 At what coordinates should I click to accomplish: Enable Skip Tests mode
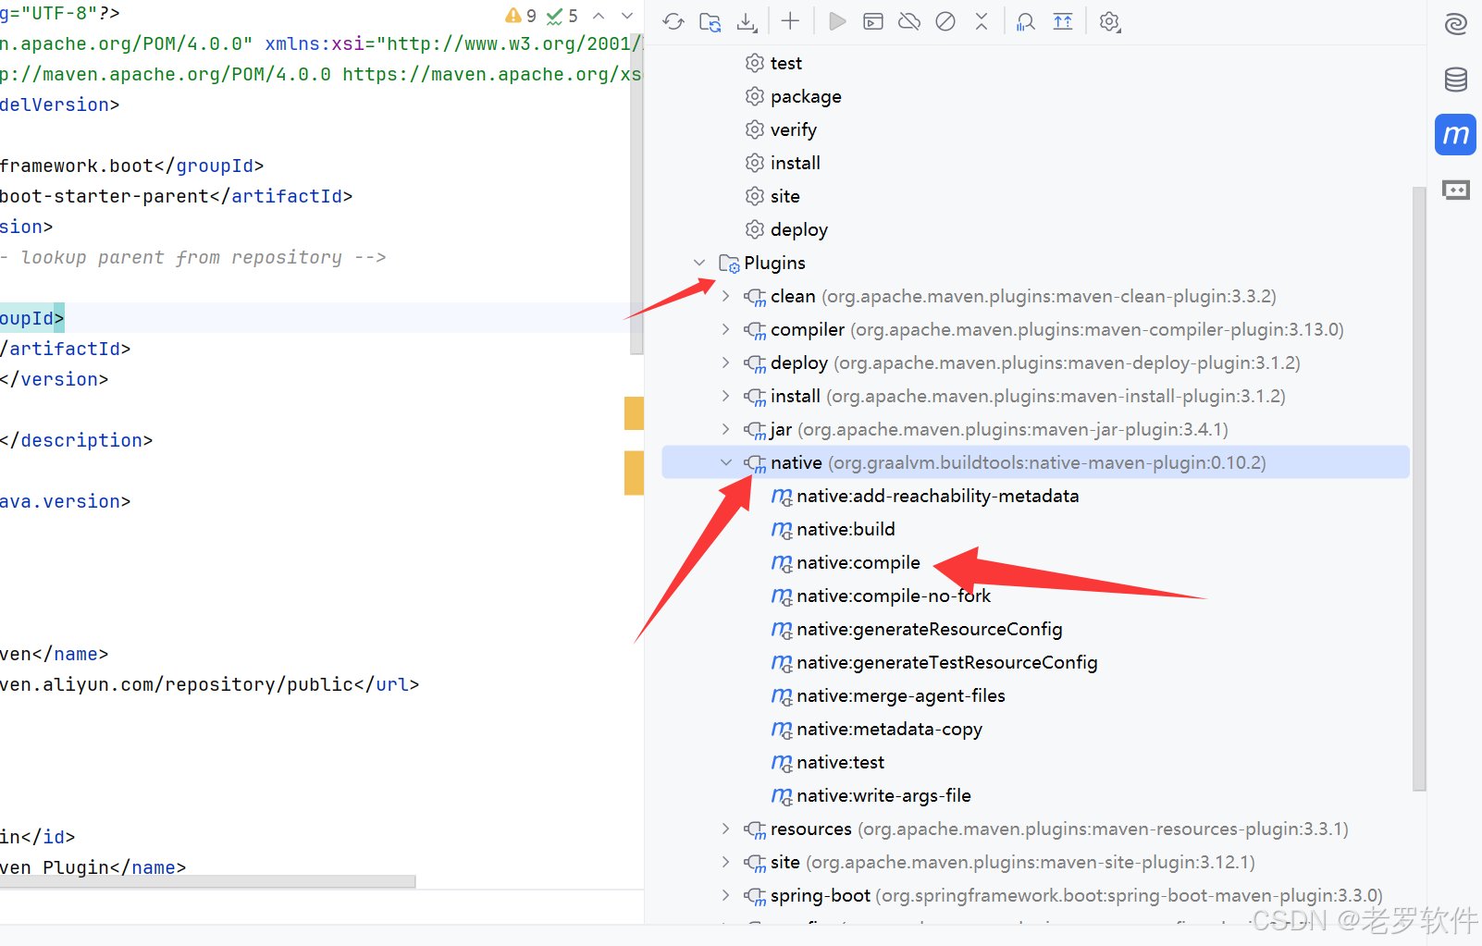[945, 21]
